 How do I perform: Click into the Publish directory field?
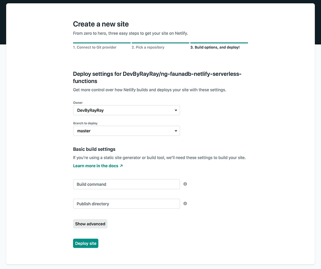click(126, 204)
